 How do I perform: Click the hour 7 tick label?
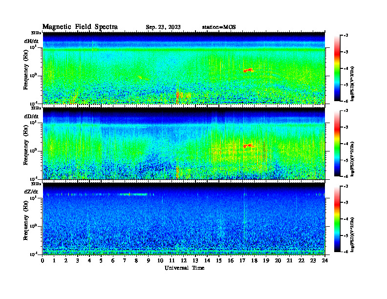(125, 260)
